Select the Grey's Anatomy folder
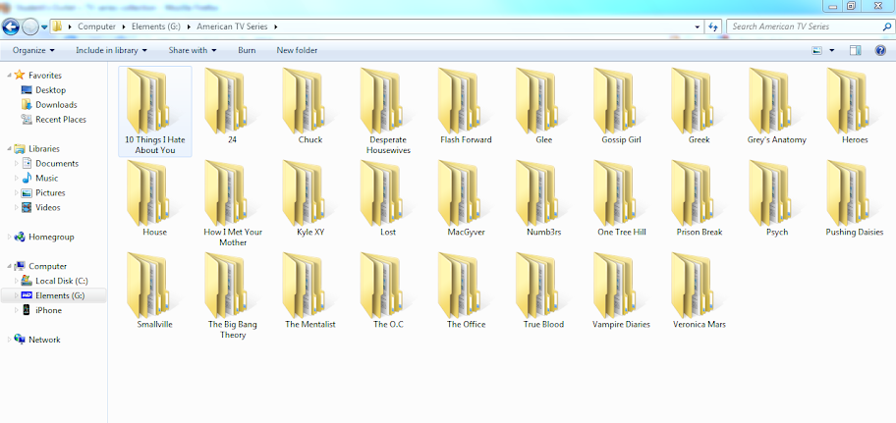 pos(776,106)
